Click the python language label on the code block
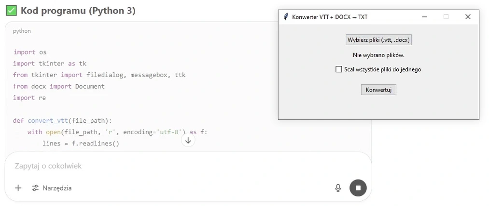The height and width of the screenshot is (206, 489). [x=22, y=31]
